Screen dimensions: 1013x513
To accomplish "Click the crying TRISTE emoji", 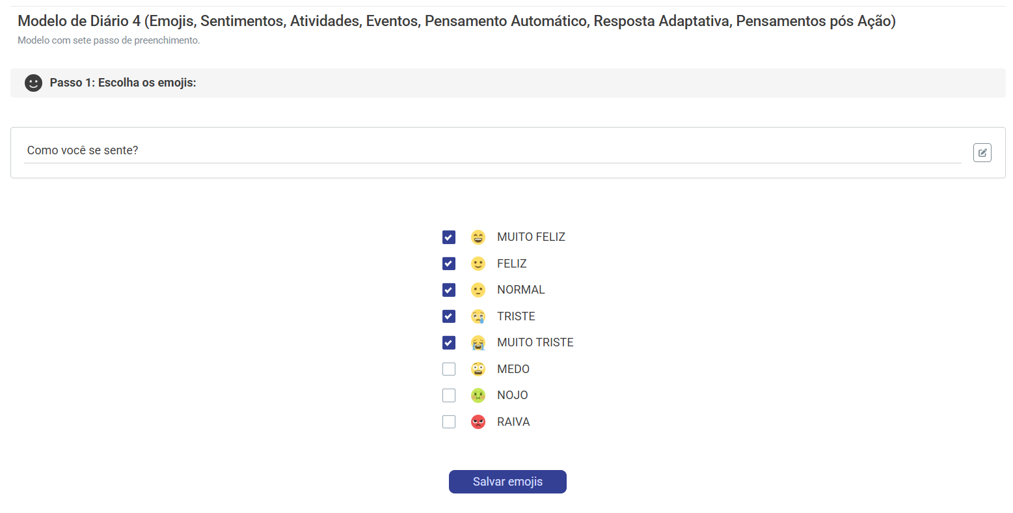I will 478,316.
